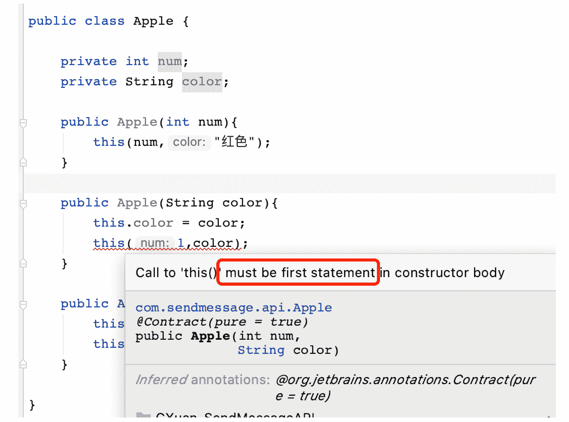Screen dimensions: 569x422
Task: Click the class name Apple in declaration
Action: tap(153, 21)
